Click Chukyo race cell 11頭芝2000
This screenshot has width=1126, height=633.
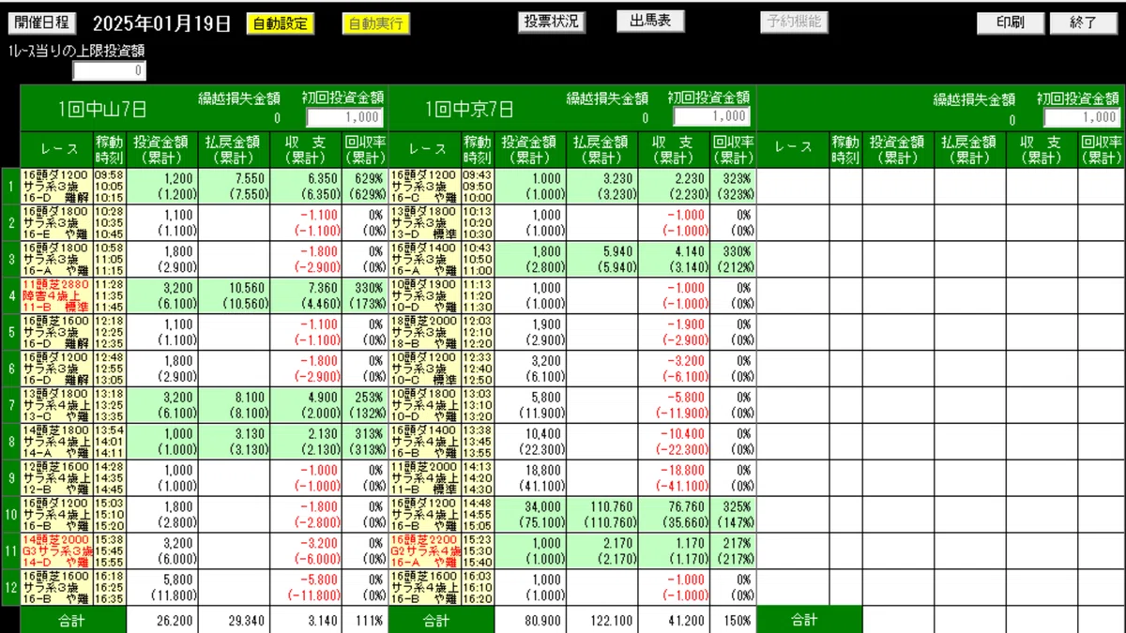[424, 477]
